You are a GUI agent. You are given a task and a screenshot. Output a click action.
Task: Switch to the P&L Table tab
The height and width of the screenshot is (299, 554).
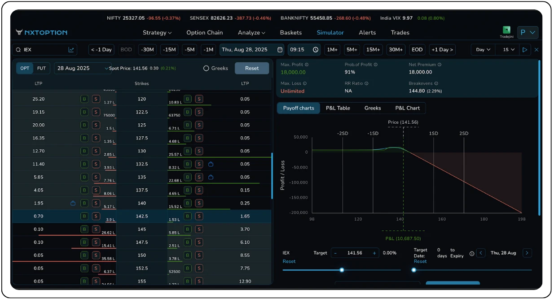pyautogui.click(x=338, y=108)
